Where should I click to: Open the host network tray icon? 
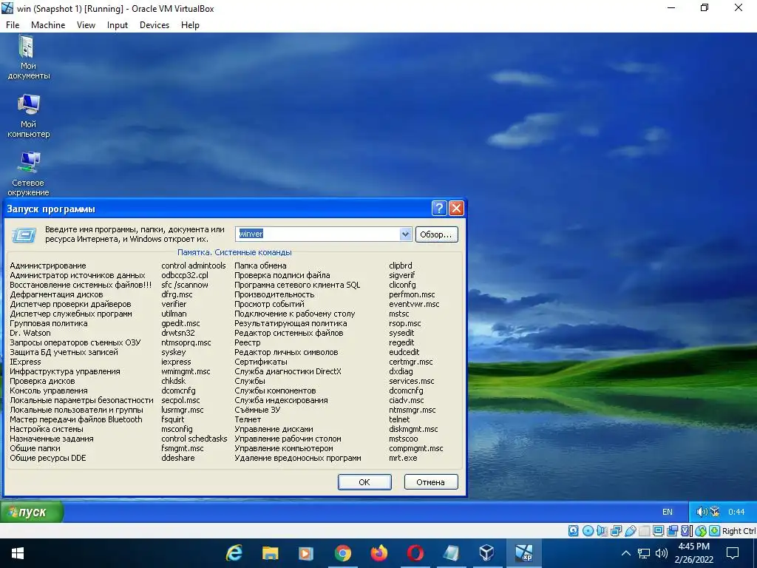644,553
